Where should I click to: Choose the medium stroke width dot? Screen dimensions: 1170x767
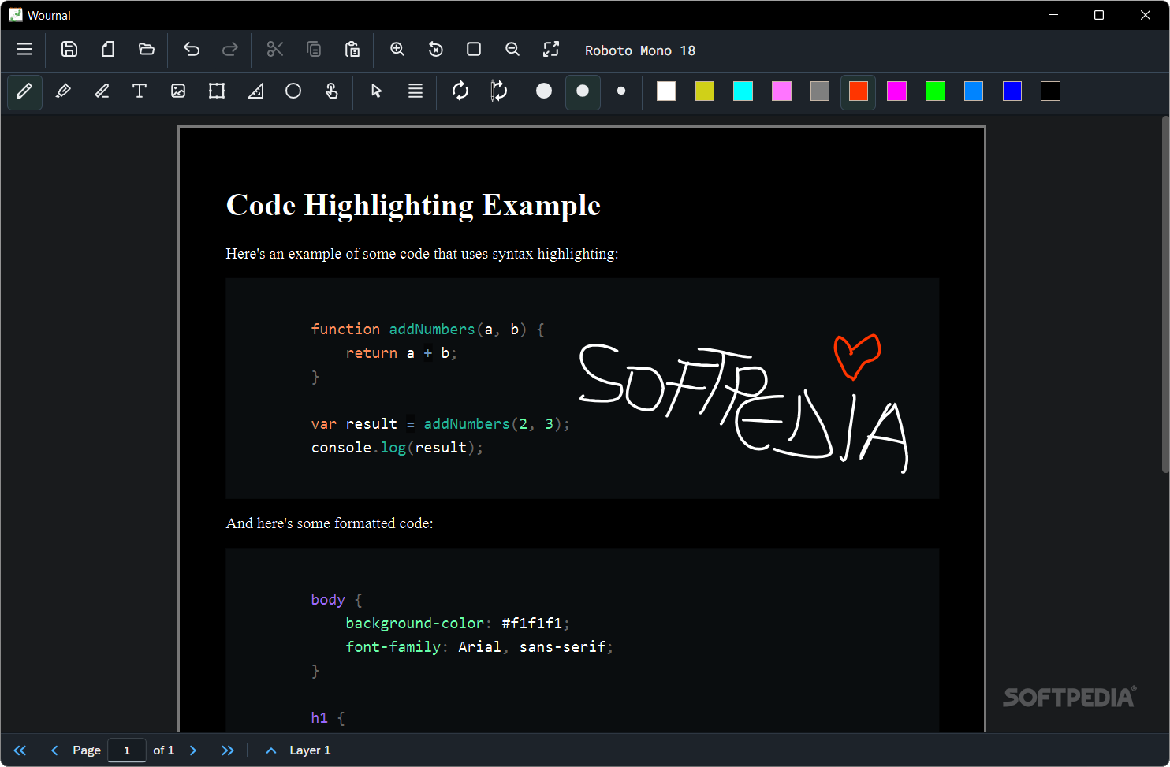(583, 91)
